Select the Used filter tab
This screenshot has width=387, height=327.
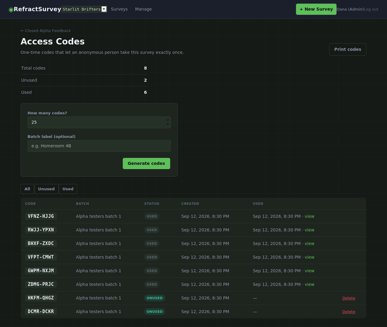pyautogui.click(x=68, y=189)
